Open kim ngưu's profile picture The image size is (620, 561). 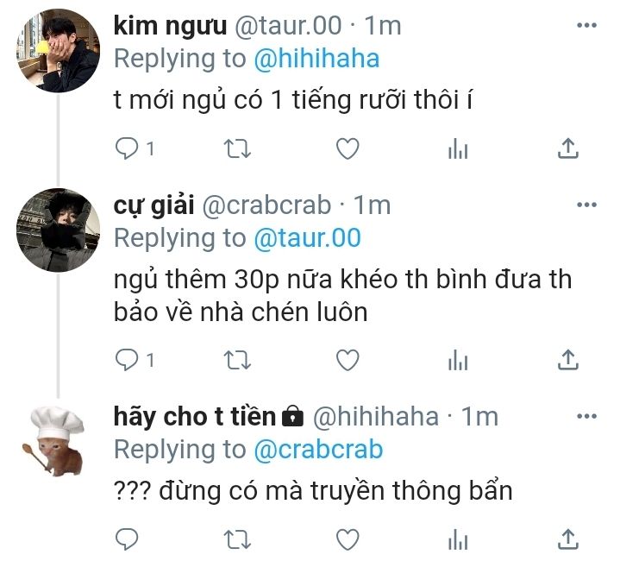point(58,51)
